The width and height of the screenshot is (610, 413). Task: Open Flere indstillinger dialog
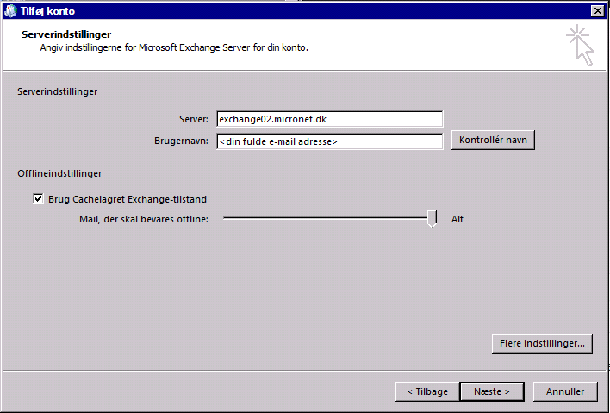tap(542, 343)
